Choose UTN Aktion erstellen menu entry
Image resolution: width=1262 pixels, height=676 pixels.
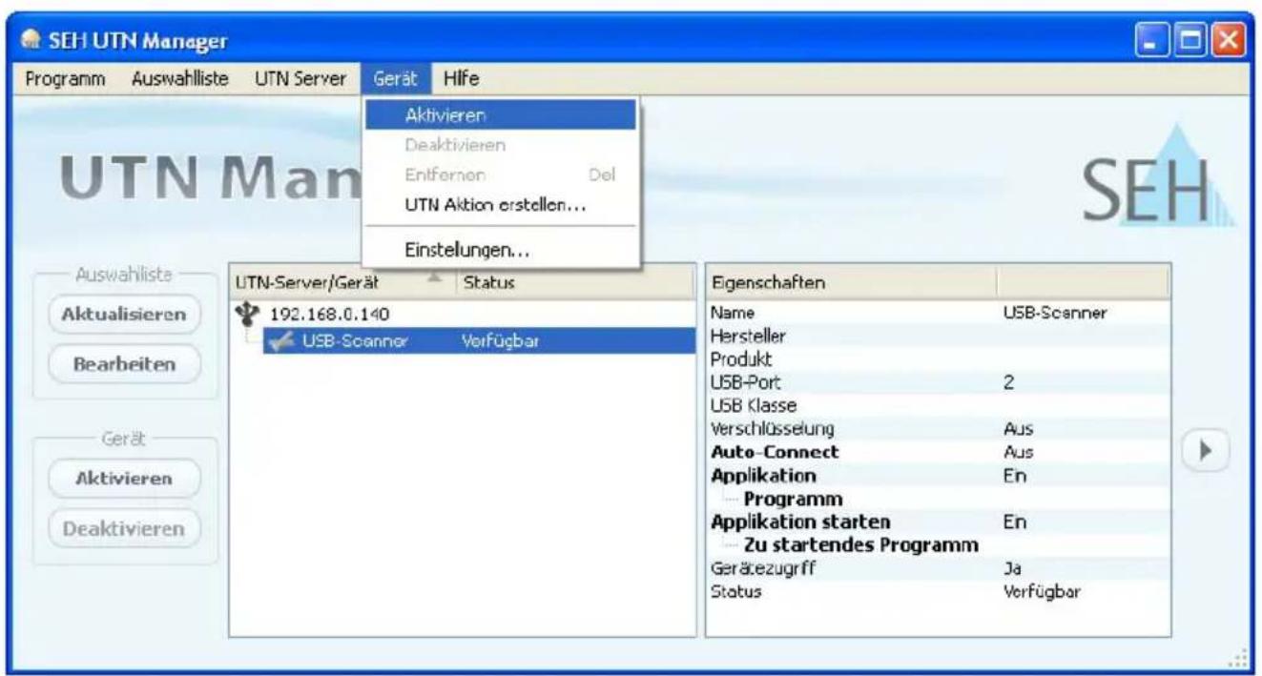pyautogui.click(x=500, y=204)
